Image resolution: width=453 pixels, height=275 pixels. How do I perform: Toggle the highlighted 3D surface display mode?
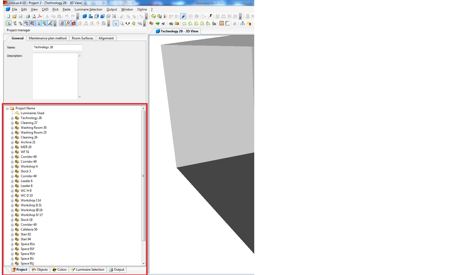(183, 16)
